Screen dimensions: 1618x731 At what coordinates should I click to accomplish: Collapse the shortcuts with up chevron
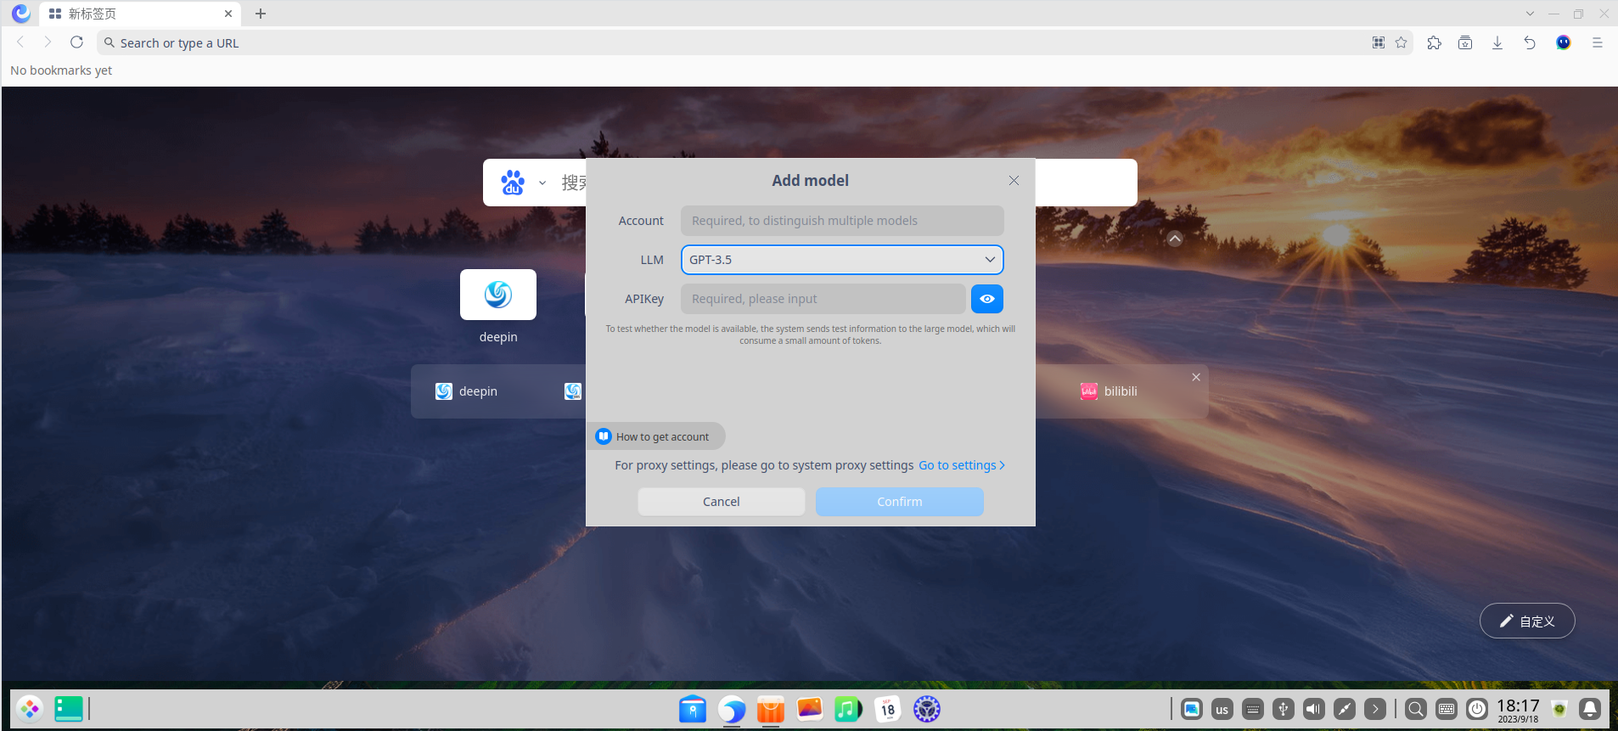point(1175,239)
